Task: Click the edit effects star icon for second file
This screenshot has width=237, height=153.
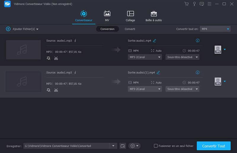Action: (49, 90)
